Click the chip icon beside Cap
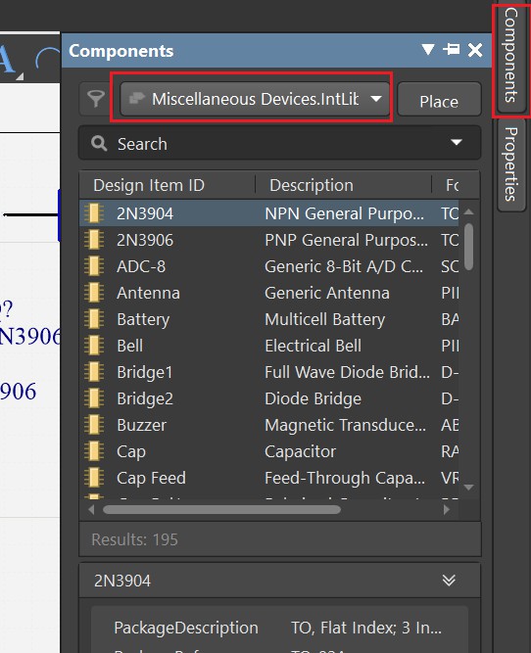Image resolution: width=531 pixels, height=653 pixels. click(94, 451)
